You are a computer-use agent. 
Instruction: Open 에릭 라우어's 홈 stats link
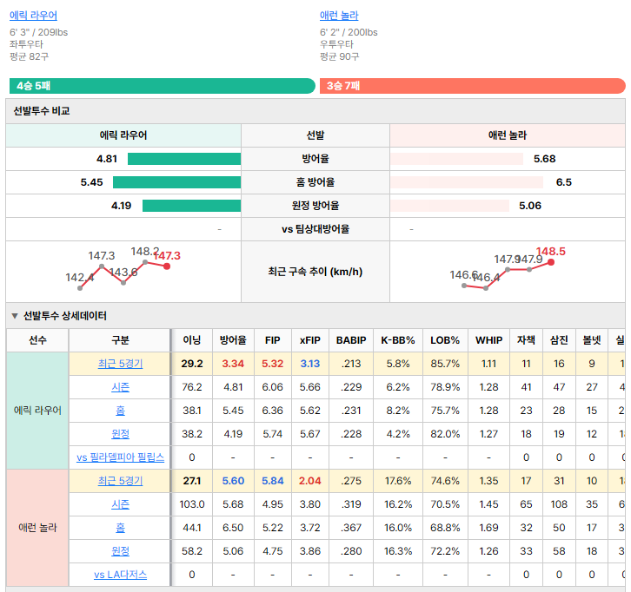click(x=120, y=411)
